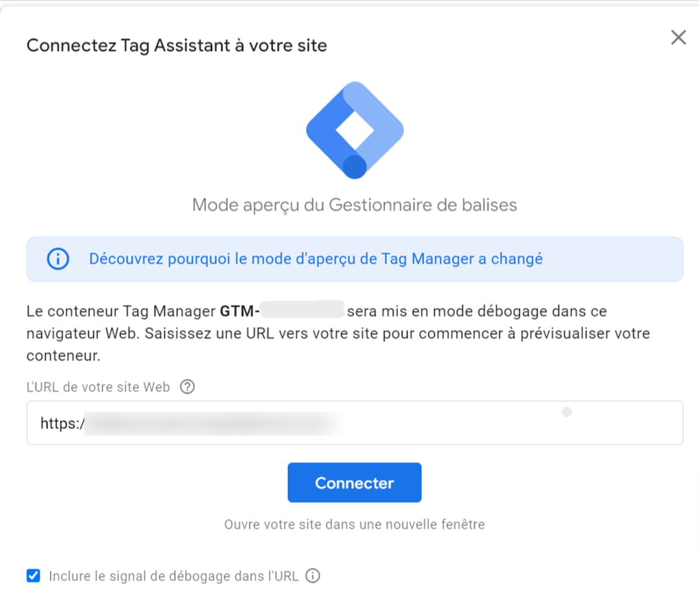Uncheck the 'Inclure le signal de débogage' checkbox
The image size is (699, 590).
34,576
